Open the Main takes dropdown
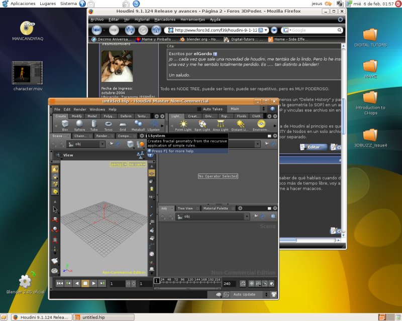Image resolution: width=402 pixels, height=321 pixels. [x=247, y=109]
